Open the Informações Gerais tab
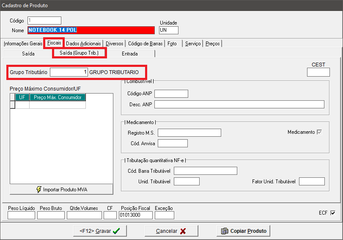 pos(23,44)
